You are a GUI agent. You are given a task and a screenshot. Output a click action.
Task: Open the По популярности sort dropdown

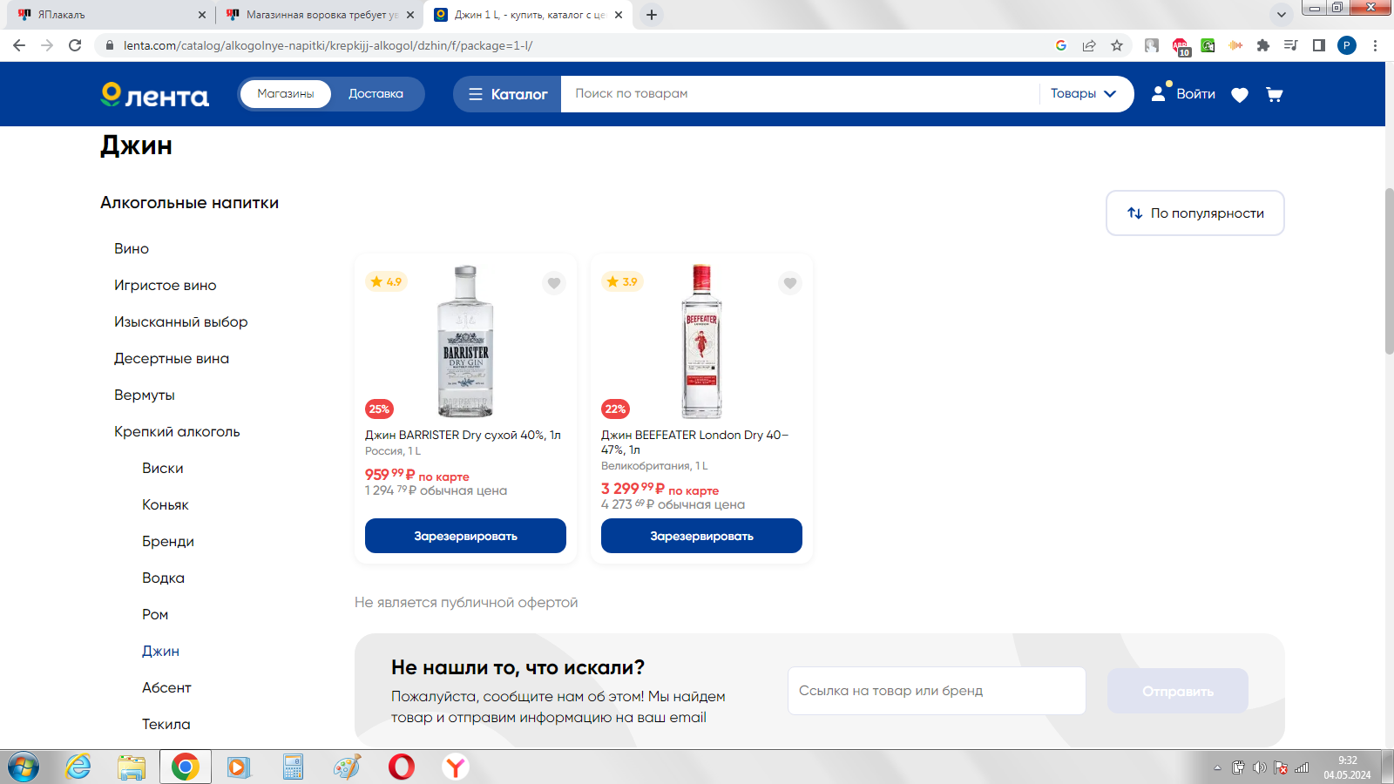click(1195, 213)
